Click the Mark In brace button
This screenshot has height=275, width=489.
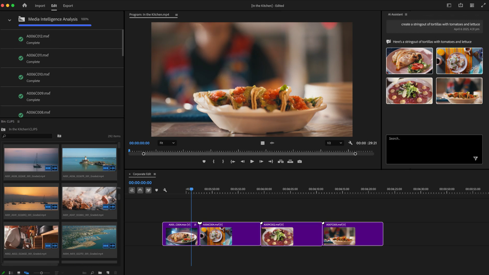[213, 162]
